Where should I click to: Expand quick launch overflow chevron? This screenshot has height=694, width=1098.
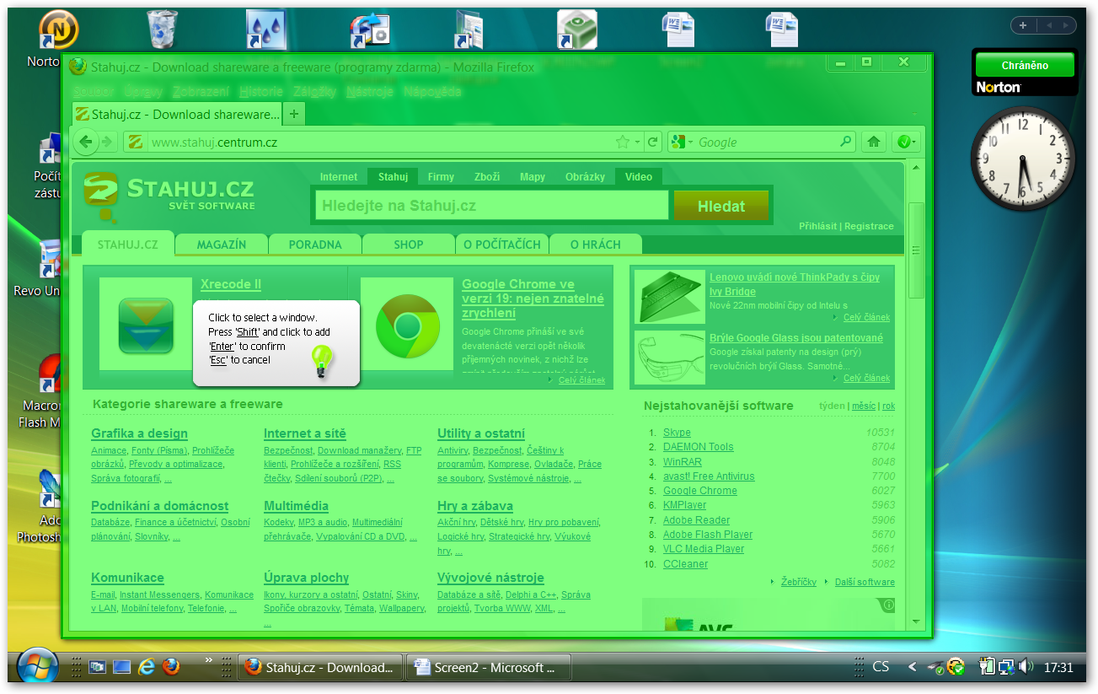[208, 659]
